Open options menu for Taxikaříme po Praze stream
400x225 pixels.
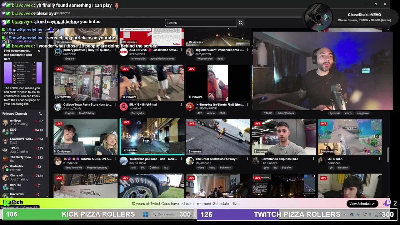[181, 159]
